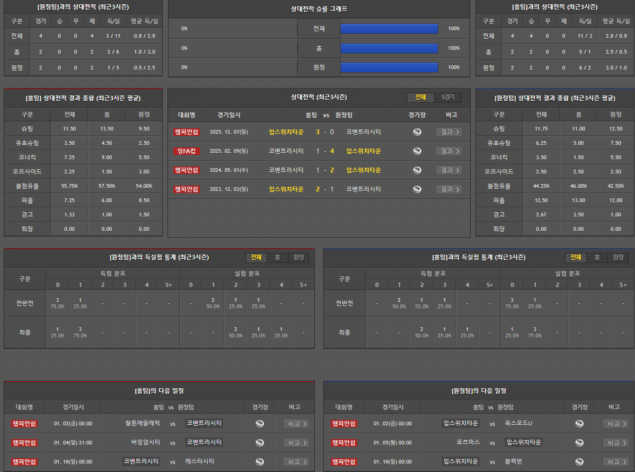Select 원정 filter in right goal stats panel
This screenshot has height=472, width=635.
[618, 257]
